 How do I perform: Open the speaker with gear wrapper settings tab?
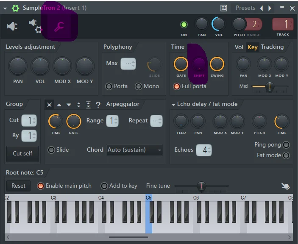tap(36, 26)
